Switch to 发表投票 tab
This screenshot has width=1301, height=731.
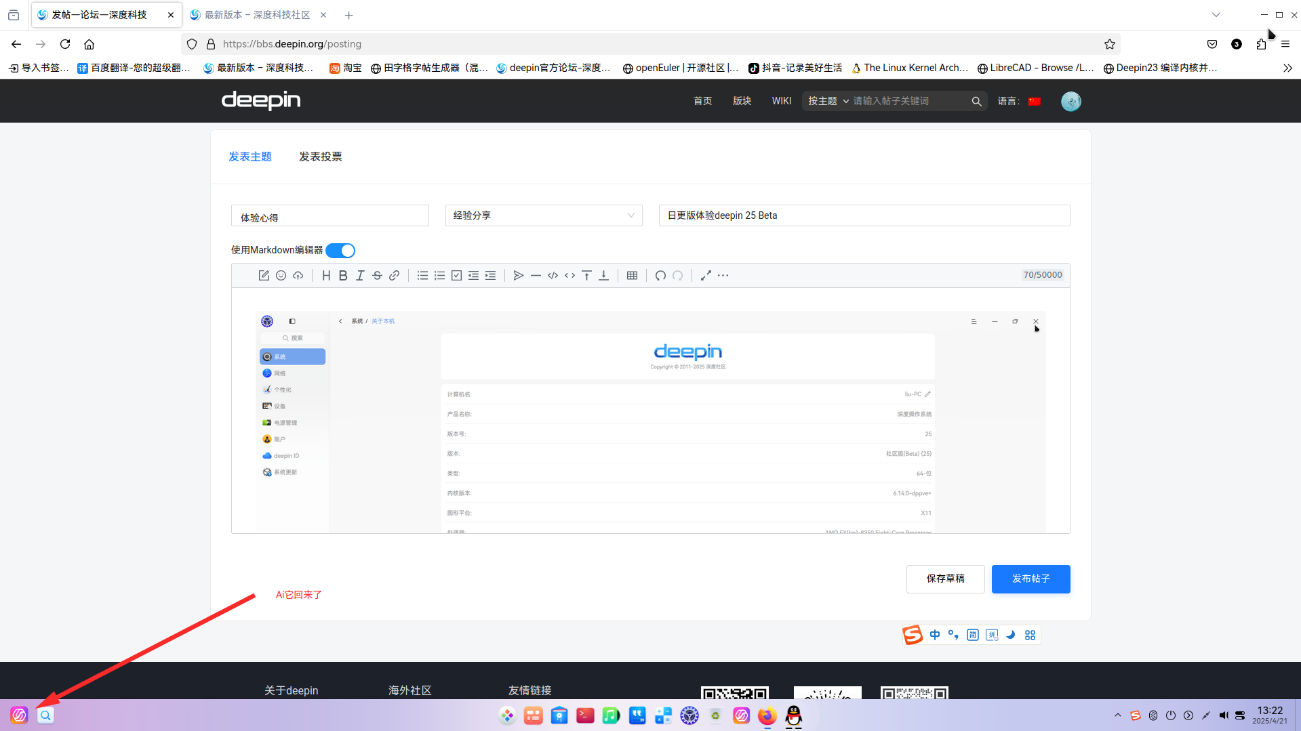click(321, 156)
